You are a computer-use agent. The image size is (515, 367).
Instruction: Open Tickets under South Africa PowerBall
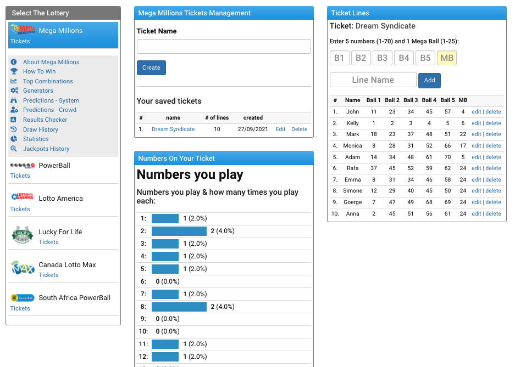tap(20, 308)
